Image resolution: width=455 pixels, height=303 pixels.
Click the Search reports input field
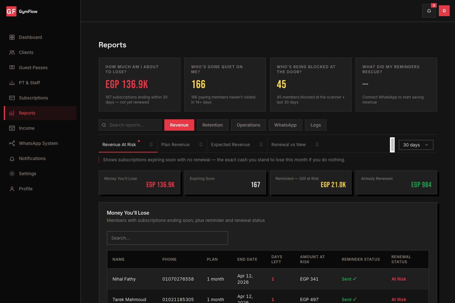pyautogui.click(x=134, y=125)
